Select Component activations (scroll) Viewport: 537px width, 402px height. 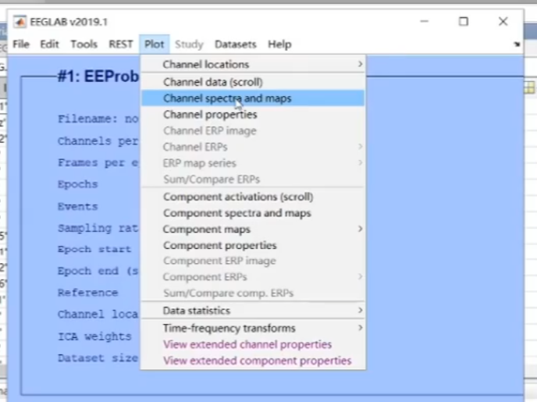point(237,197)
